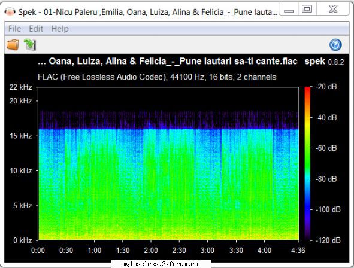
Task: Click the 5 kHz frequency label
Action: 22,206
